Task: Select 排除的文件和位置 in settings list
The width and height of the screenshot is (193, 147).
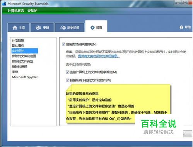Action: click(x=24, y=56)
